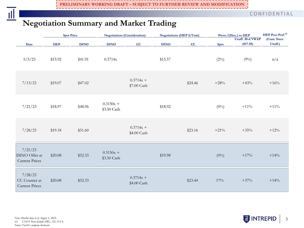Viewport: 304px width, 228px height.
Task: Click the '$15.57' HEP $/Unit value
Action: [x=165, y=59]
